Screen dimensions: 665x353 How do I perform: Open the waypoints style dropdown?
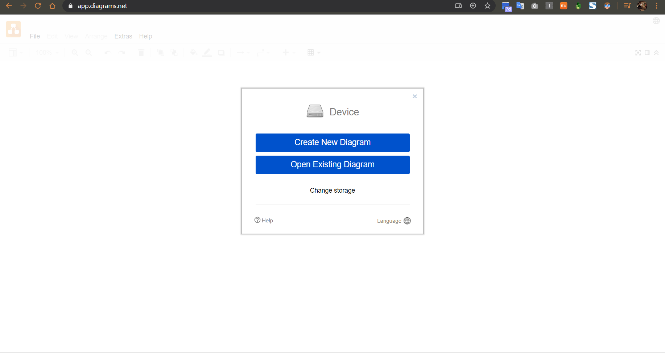(x=263, y=53)
